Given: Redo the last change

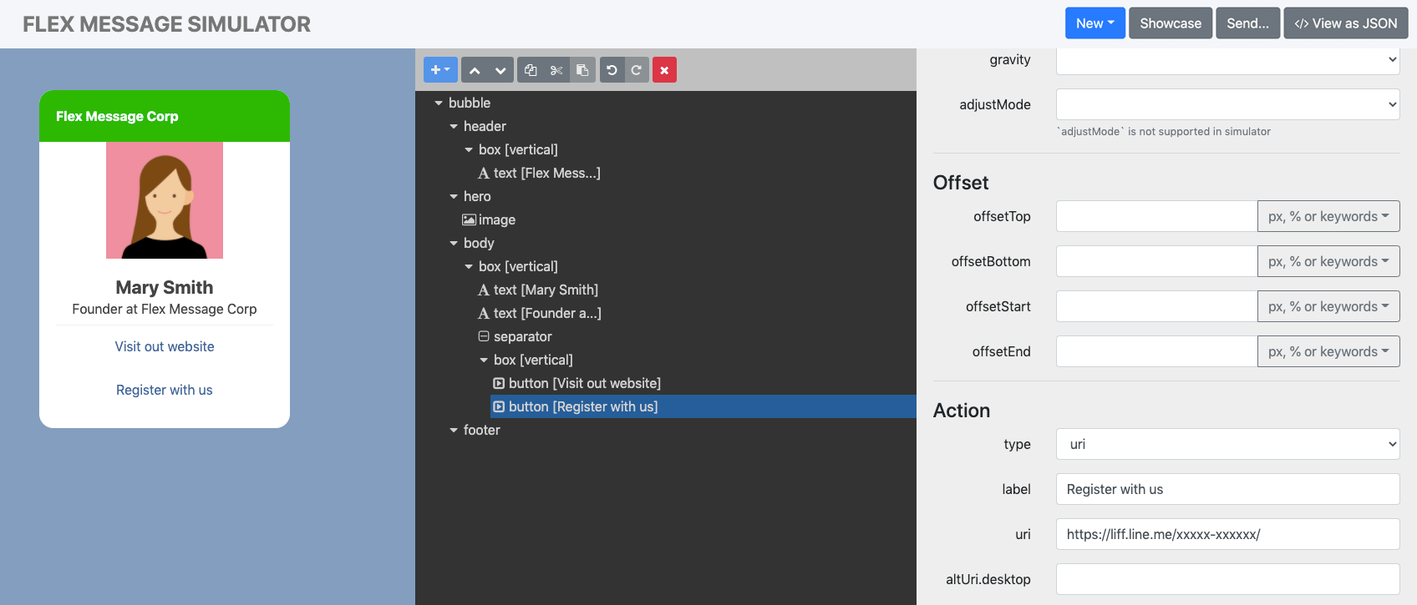Looking at the screenshot, I should pos(636,70).
